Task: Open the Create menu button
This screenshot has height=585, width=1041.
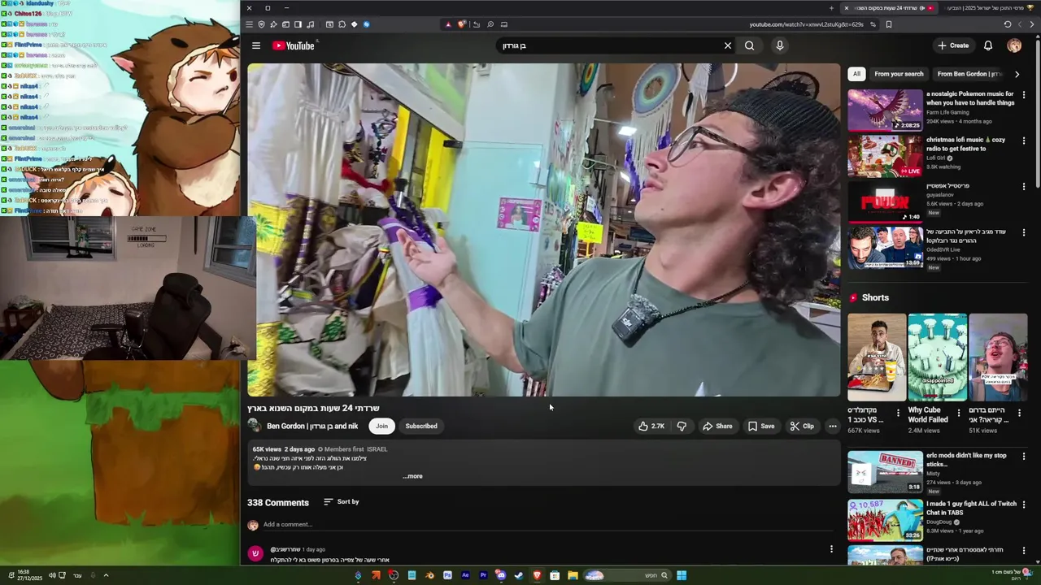Action: point(952,45)
